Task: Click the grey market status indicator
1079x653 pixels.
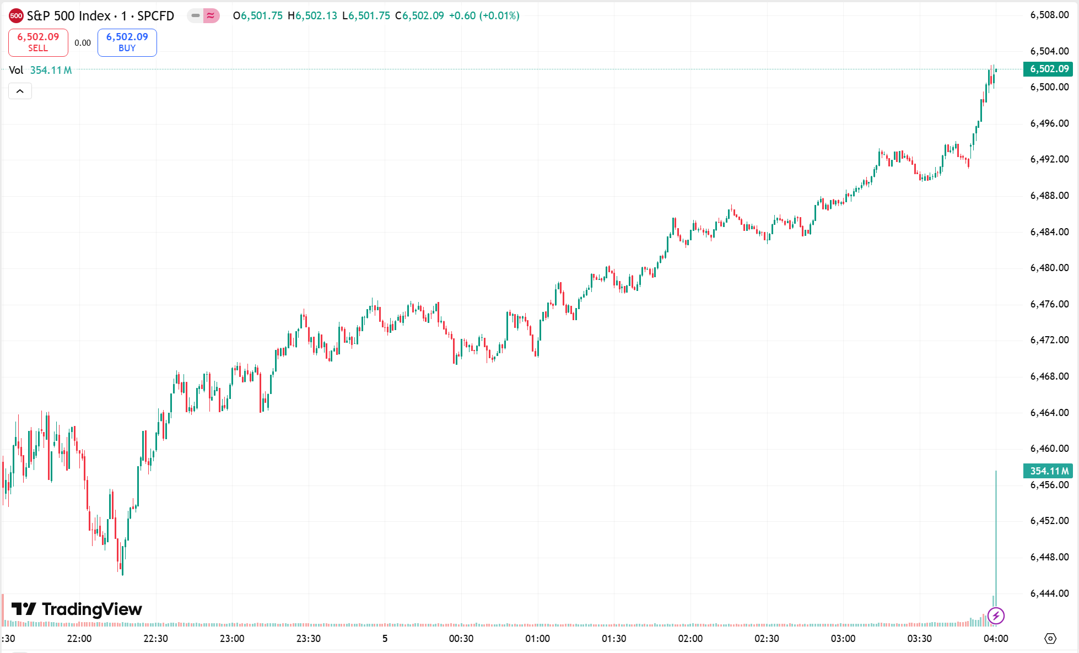Action: (195, 16)
